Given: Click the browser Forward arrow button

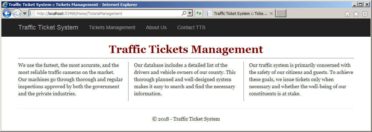Looking at the screenshot, I should coord(17,14).
